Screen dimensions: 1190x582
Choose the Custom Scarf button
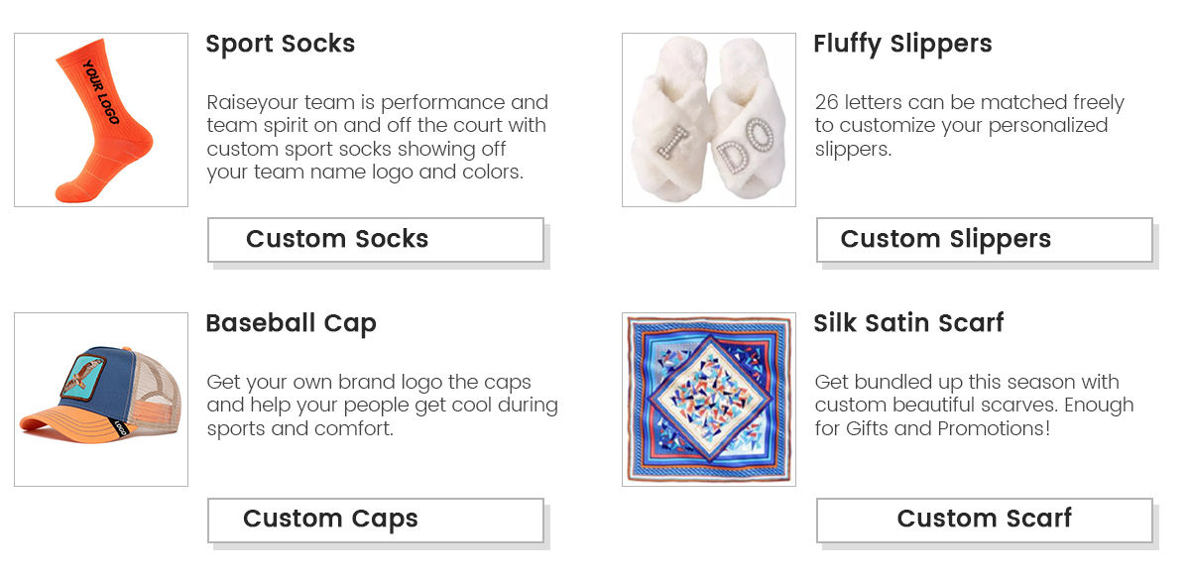coord(984,520)
